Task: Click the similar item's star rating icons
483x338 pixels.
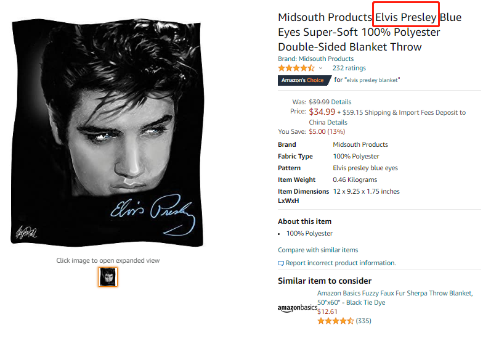Action: [x=336, y=321]
